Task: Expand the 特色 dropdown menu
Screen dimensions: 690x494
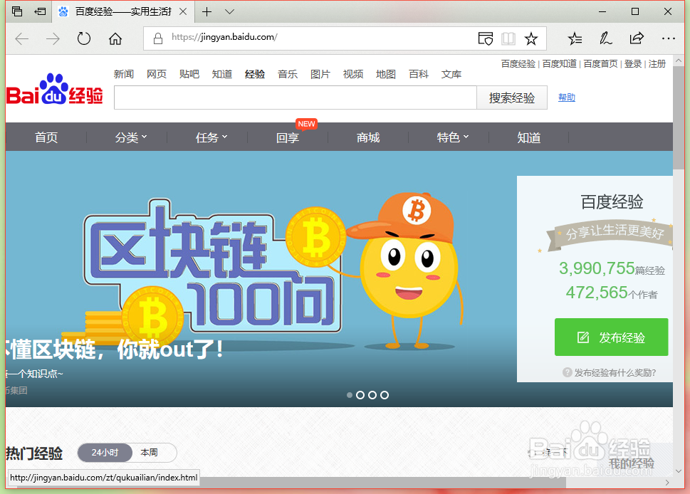Action: click(453, 137)
